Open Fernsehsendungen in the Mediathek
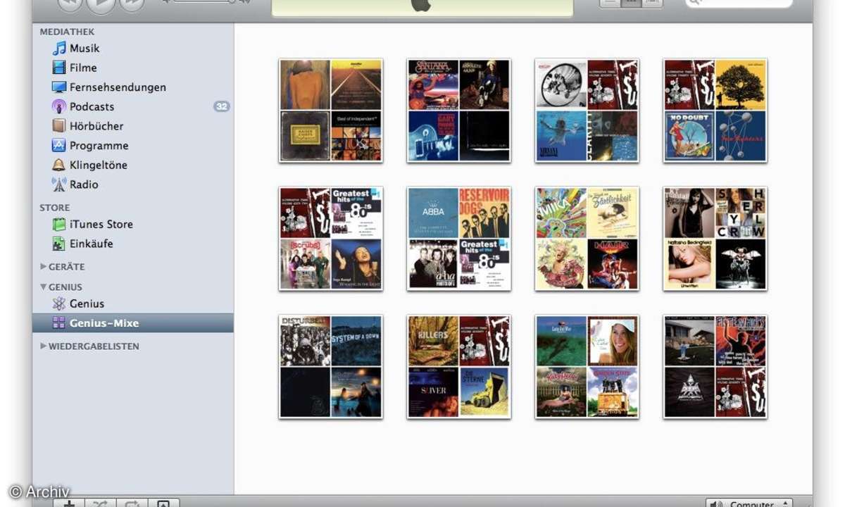This screenshot has height=507, width=845. (117, 87)
